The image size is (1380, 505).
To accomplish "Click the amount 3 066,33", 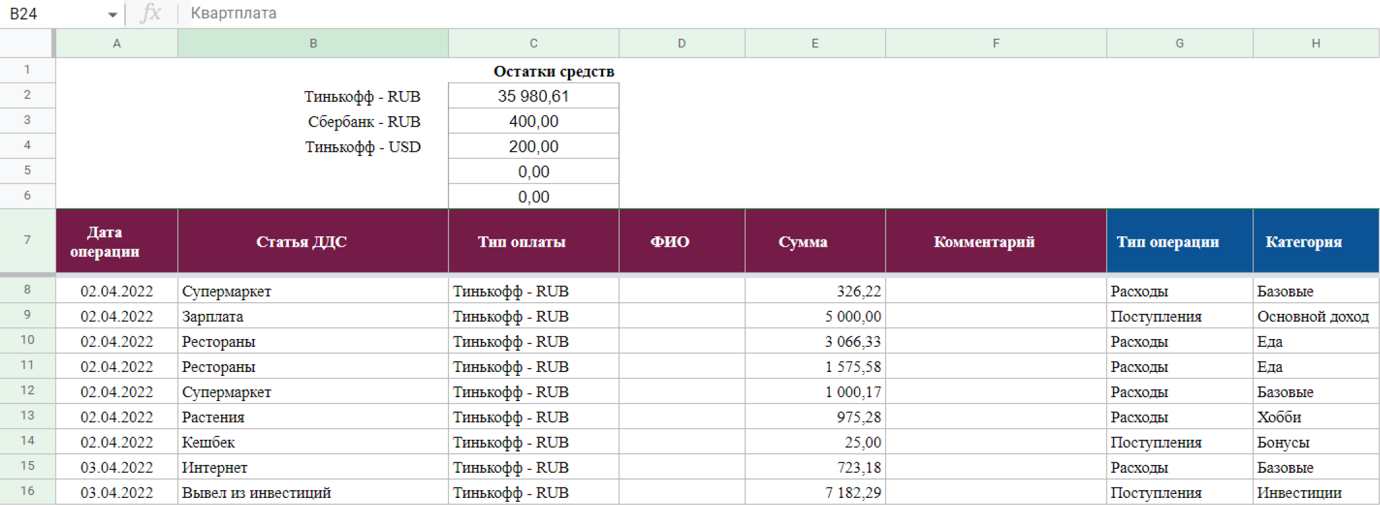I will click(x=814, y=341).
